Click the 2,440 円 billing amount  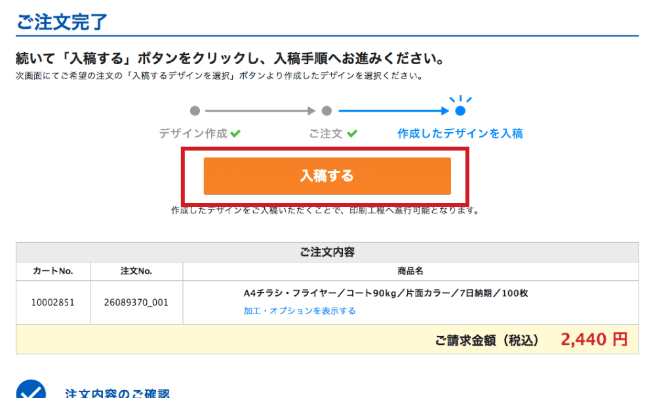(593, 340)
